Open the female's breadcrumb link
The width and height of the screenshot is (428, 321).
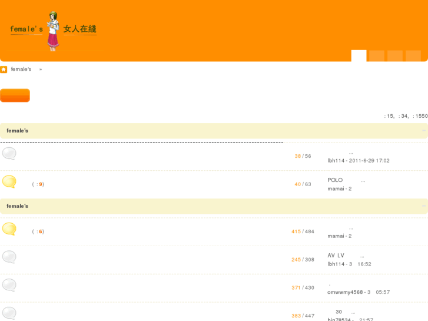pos(21,70)
